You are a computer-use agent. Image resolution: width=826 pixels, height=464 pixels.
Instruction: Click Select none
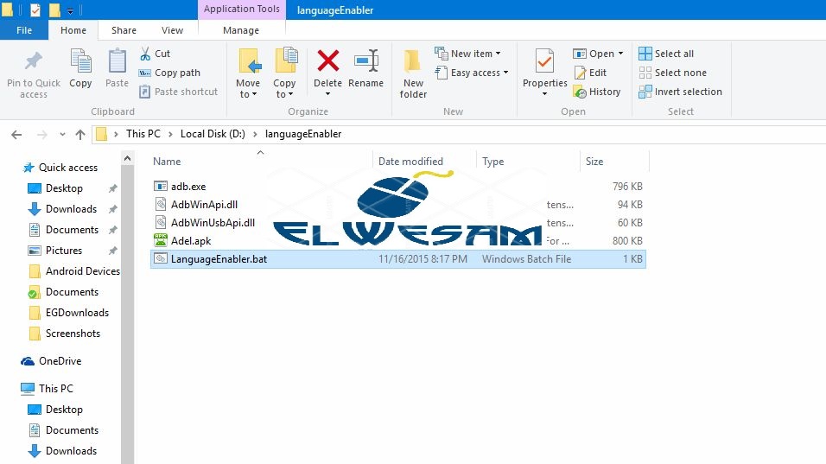673,73
